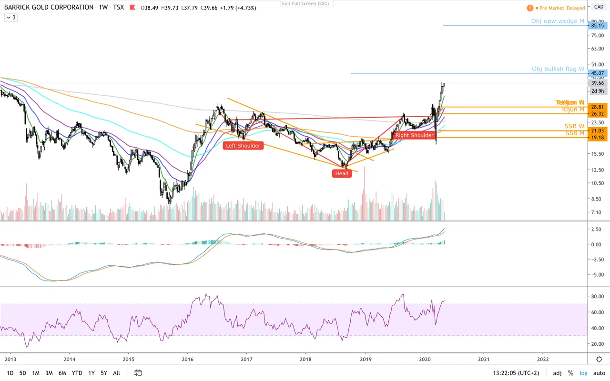Select the 1D time range
Viewport: 610px width, 381px height.
coord(10,373)
